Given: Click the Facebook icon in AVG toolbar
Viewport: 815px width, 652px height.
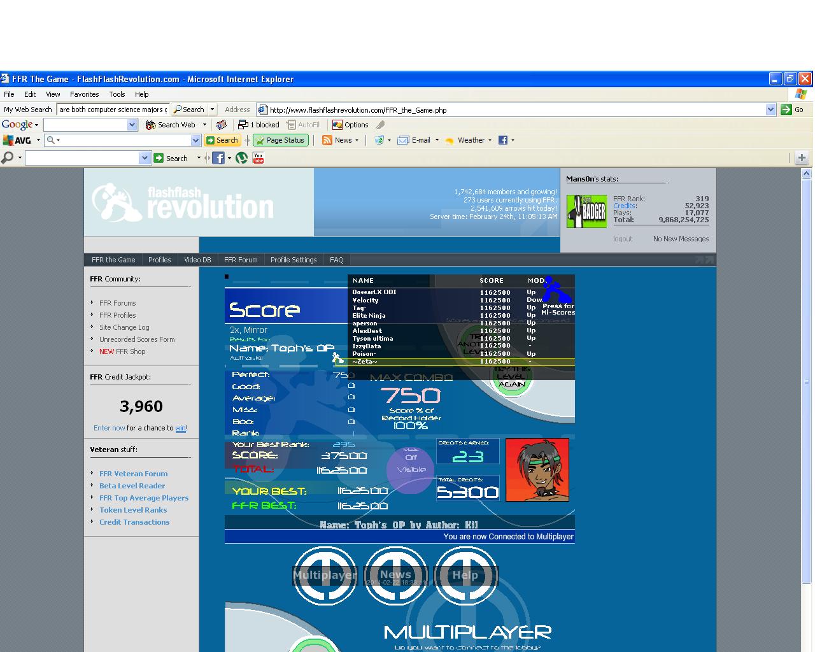Looking at the screenshot, I should tap(503, 140).
